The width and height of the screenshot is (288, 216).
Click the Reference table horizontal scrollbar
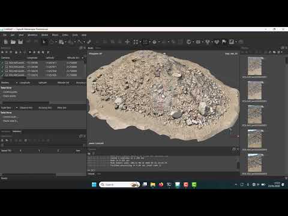tap(25, 103)
